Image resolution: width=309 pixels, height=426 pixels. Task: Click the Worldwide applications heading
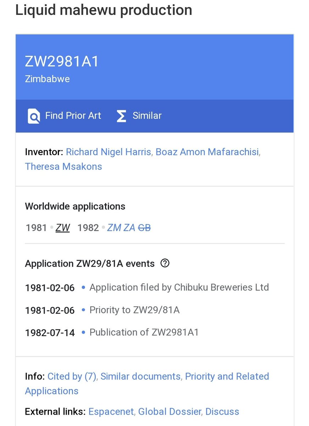tap(75, 206)
